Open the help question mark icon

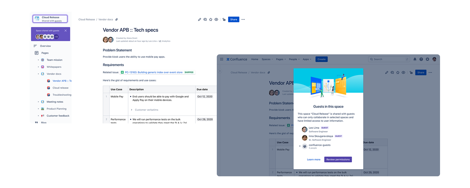click(x=421, y=59)
